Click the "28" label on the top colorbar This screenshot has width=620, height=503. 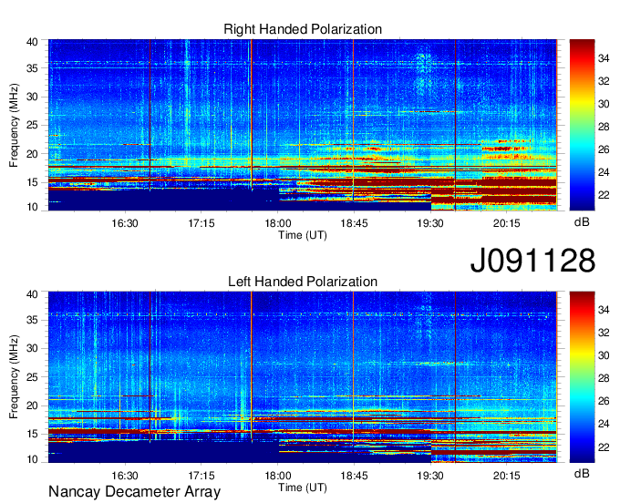[604, 127]
